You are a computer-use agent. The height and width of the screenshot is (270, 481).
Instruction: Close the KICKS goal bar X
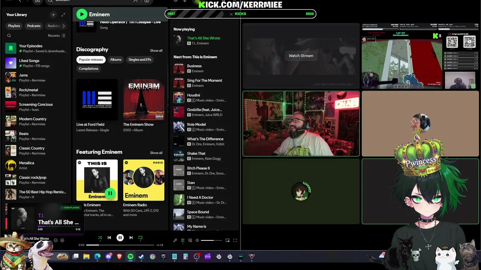point(231,14)
